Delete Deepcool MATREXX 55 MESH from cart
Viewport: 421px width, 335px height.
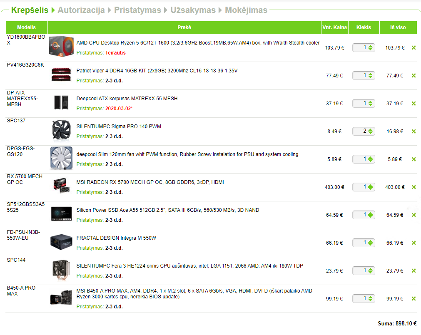(x=414, y=104)
